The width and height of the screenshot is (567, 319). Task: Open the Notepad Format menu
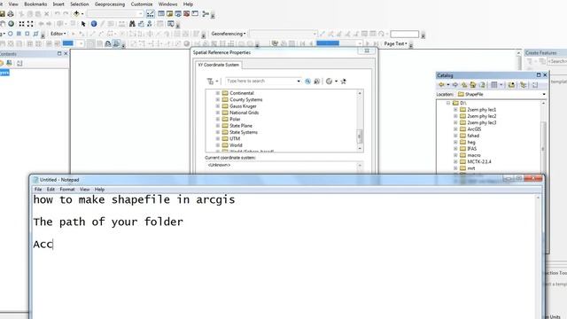(67, 190)
